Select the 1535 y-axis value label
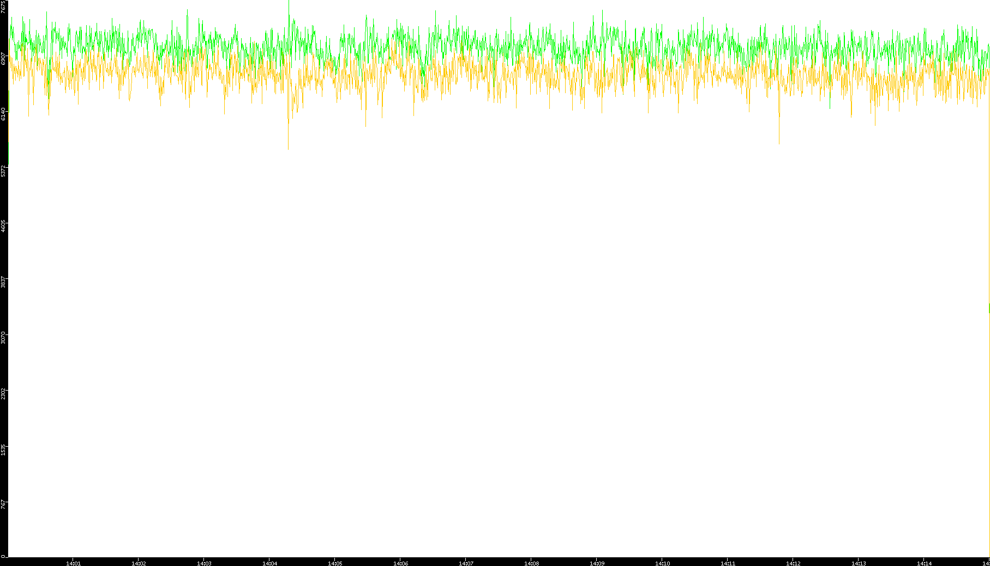Image resolution: width=990 pixels, height=566 pixels. tap(4, 449)
